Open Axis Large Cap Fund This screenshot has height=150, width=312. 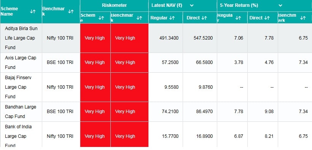pos(21,62)
